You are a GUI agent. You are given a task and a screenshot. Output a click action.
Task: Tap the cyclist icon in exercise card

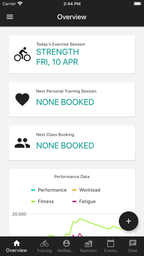[22, 54]
